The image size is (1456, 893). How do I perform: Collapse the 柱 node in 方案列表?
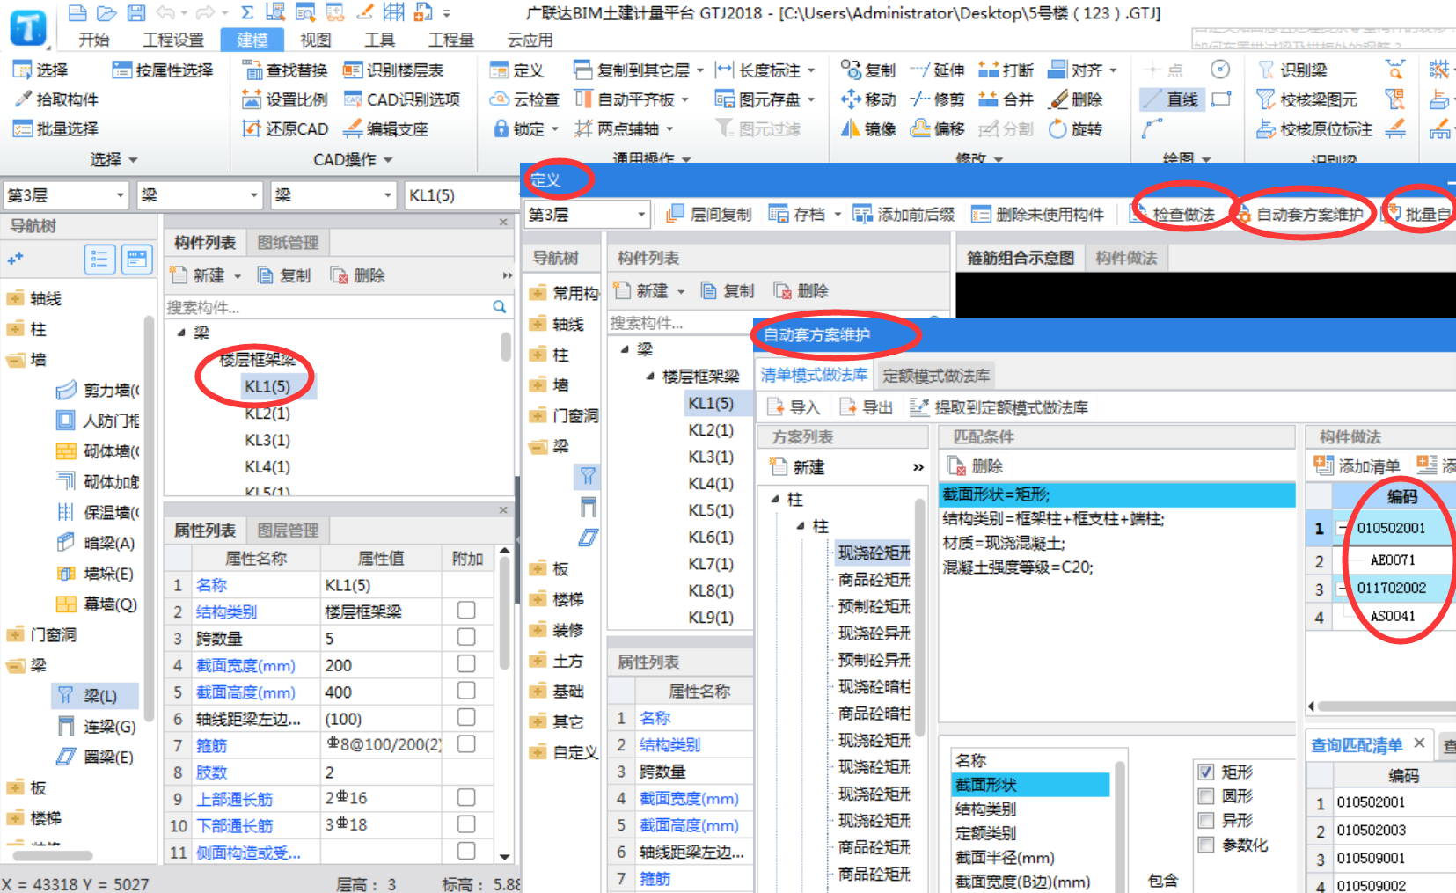[775, 500]
